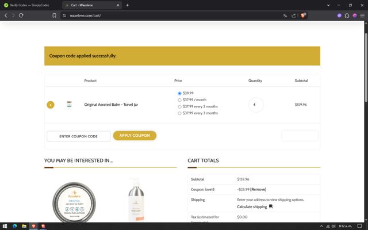Go back to the previous page
The width and height of the screenshot is (368, 230).
(6, 16)
